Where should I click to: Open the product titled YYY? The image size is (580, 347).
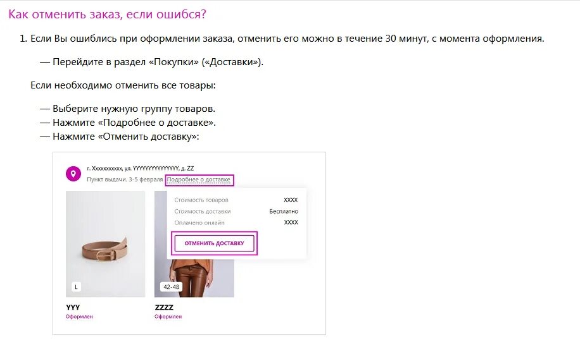click(x=73, y=307)
